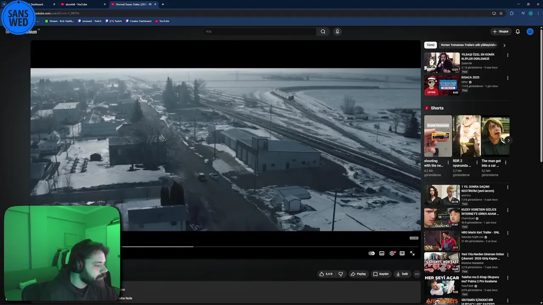Open YouTube notifications bell
Screen dimensions: 543x305
[518, 31]
